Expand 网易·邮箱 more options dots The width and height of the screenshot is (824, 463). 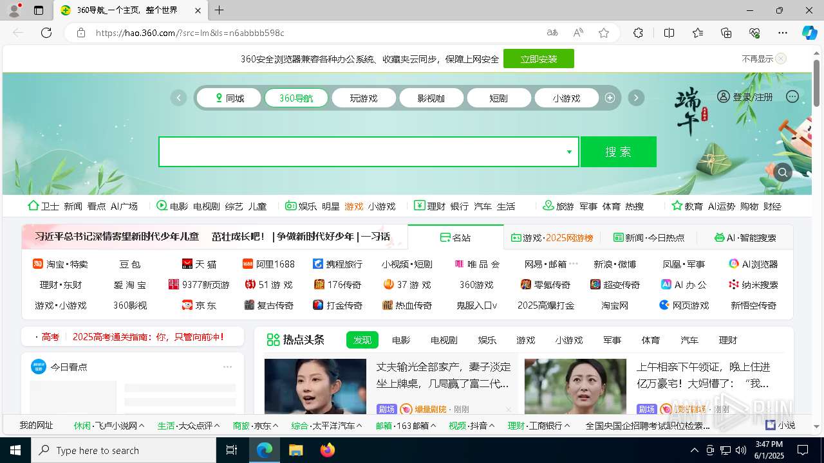[x=574, y=264]
